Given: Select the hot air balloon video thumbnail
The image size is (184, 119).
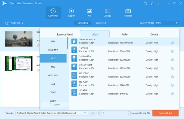Looking at the screenshot, I should [x=19, y=39].
